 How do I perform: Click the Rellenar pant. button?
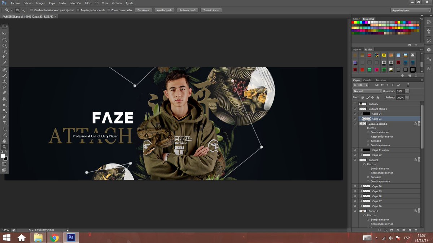click(188, 10)
